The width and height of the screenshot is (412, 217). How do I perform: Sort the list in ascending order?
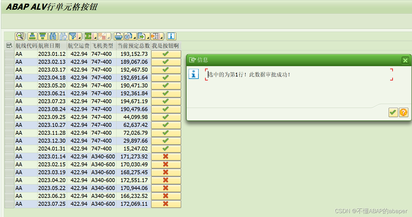(x=32, y=36)
